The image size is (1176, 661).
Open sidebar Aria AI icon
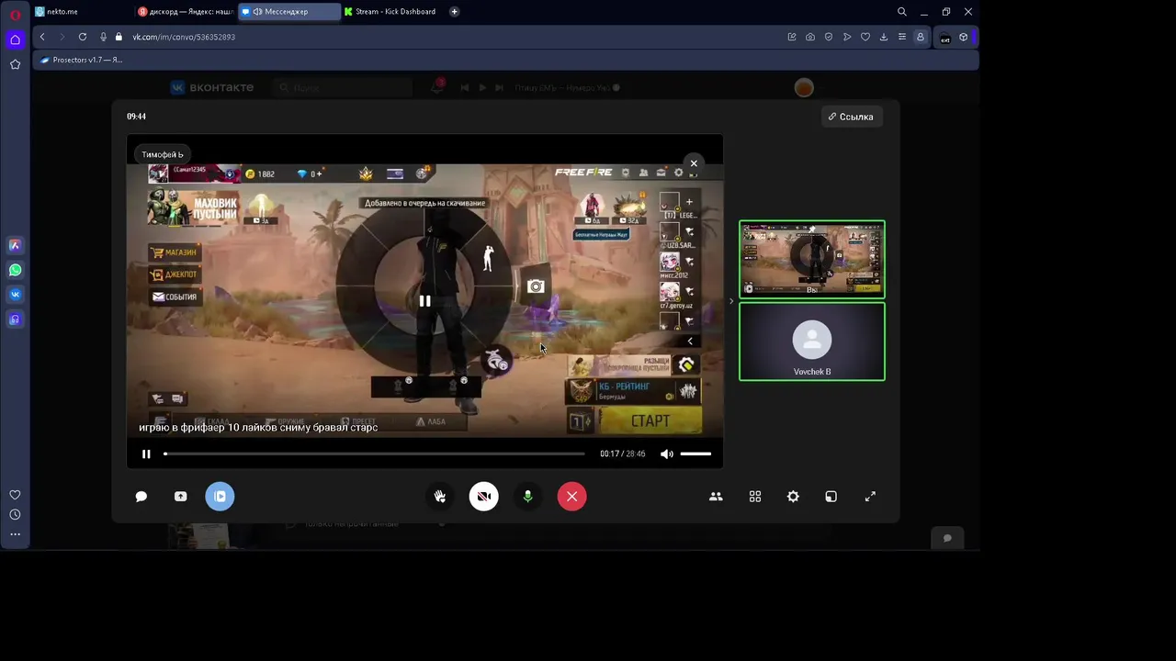[15, 245]
